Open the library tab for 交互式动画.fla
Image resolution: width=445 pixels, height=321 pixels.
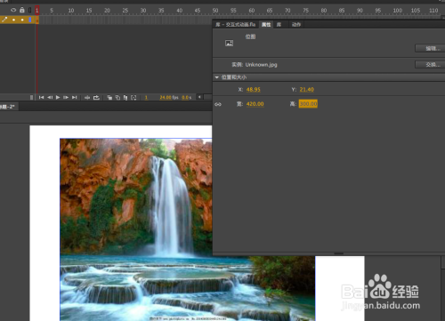(235, 24)
